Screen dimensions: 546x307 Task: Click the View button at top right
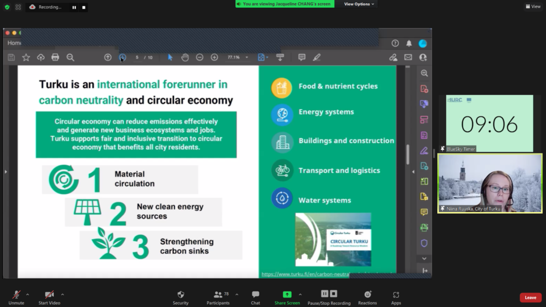(x=533, y=6)
